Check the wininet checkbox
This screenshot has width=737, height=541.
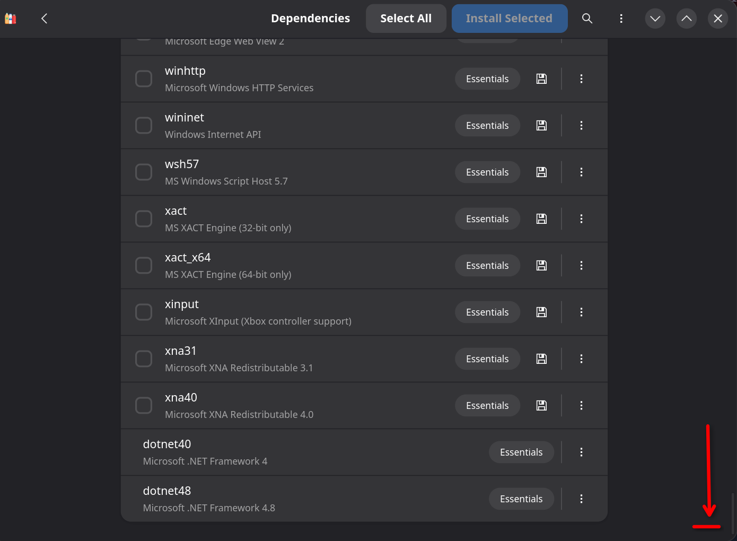pyautogui.click(x=144, y=126)
